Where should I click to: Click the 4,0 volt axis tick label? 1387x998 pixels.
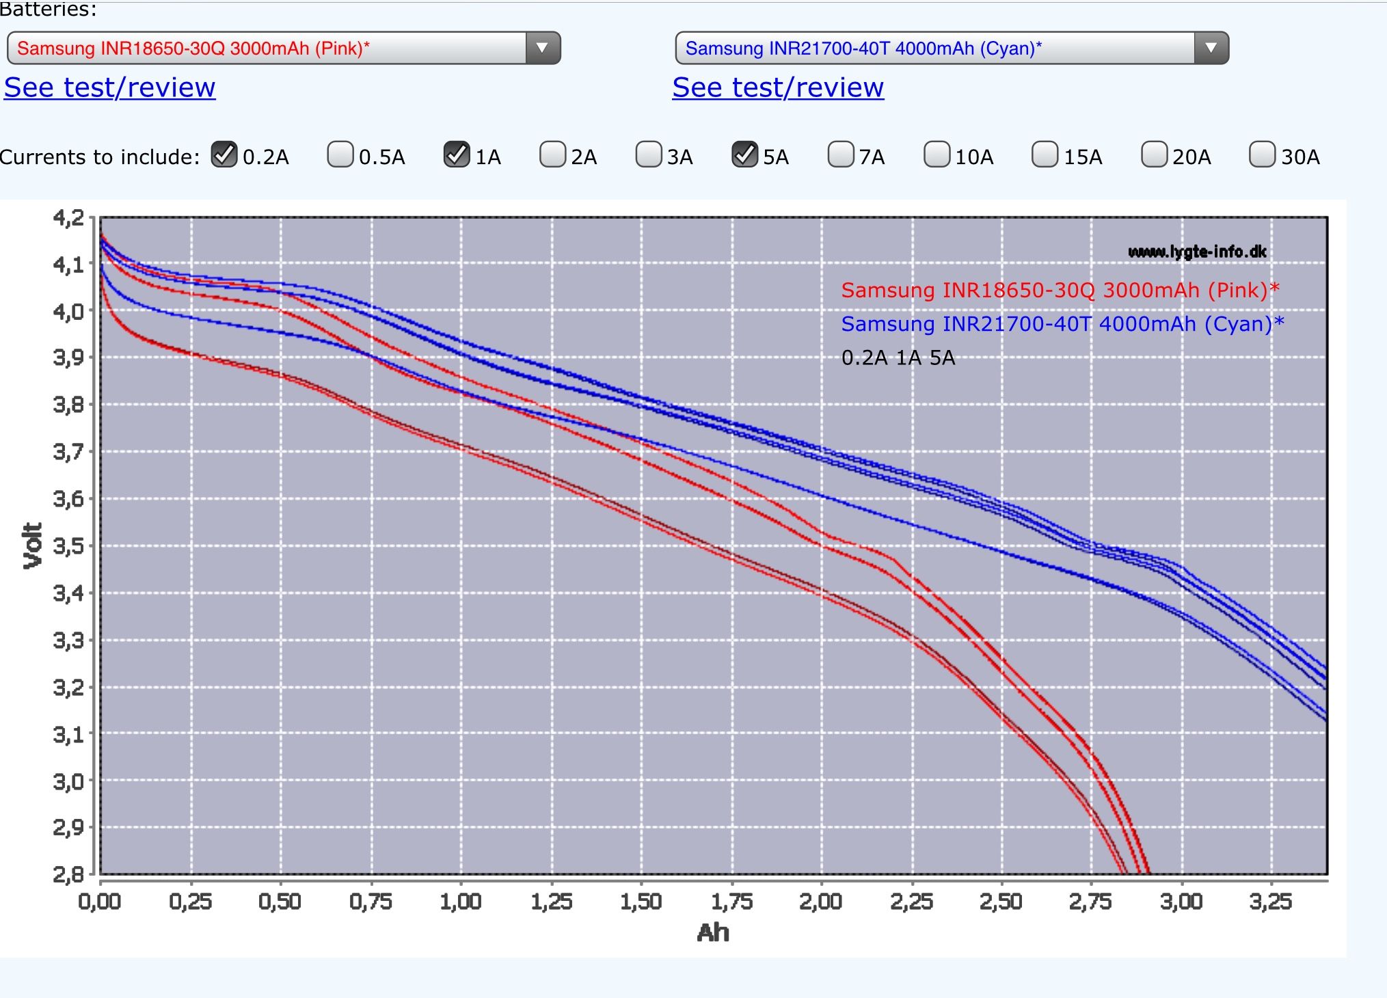tap(68, 312)
